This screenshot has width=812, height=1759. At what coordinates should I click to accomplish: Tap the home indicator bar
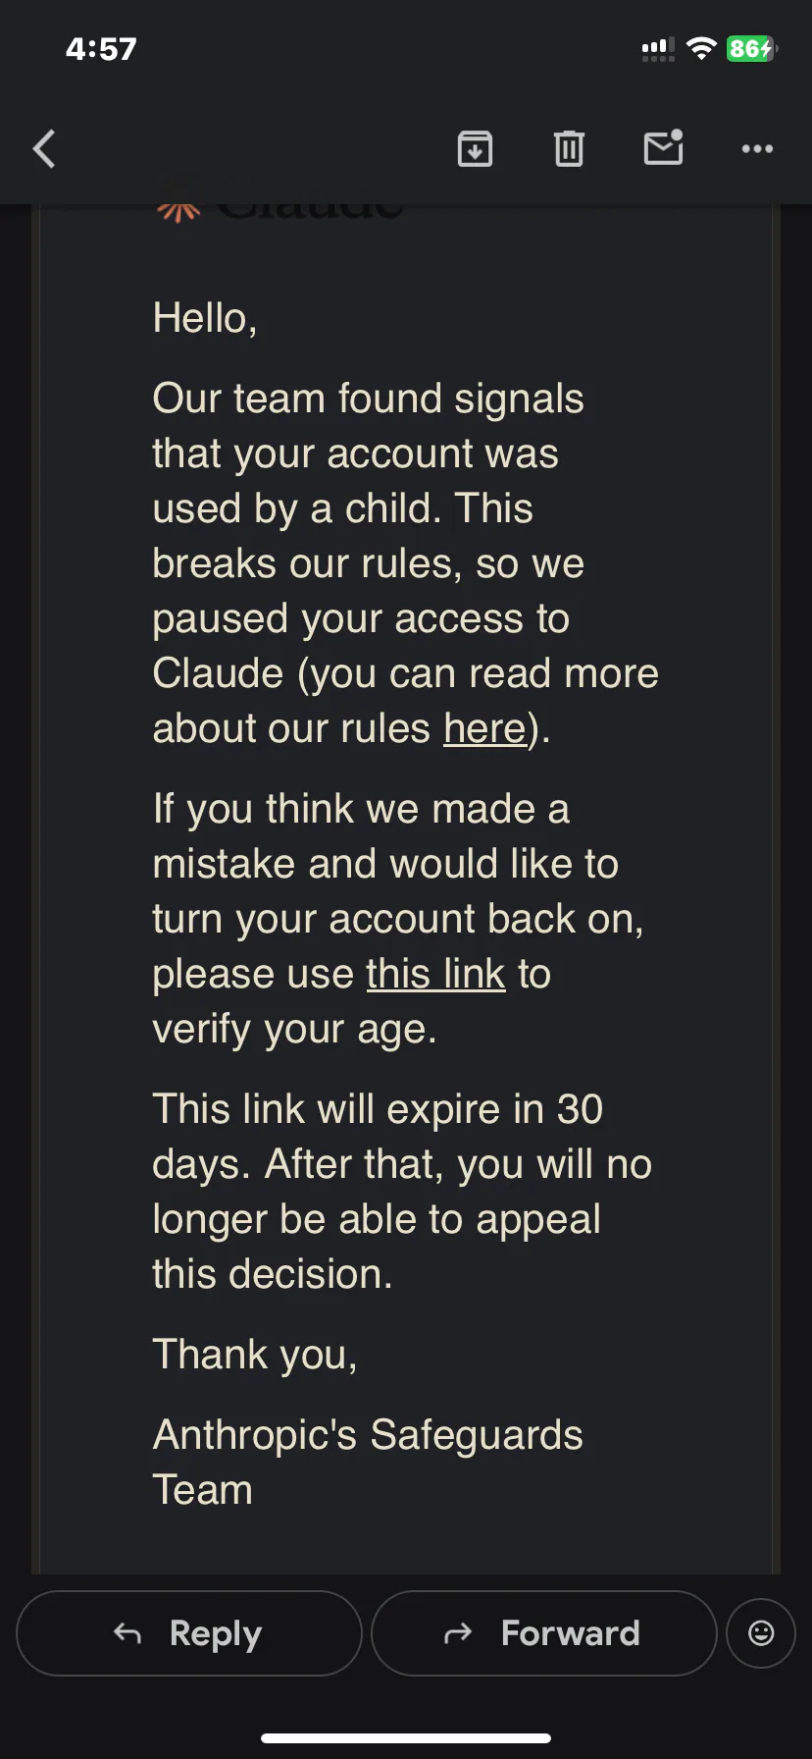[406, 1737]
